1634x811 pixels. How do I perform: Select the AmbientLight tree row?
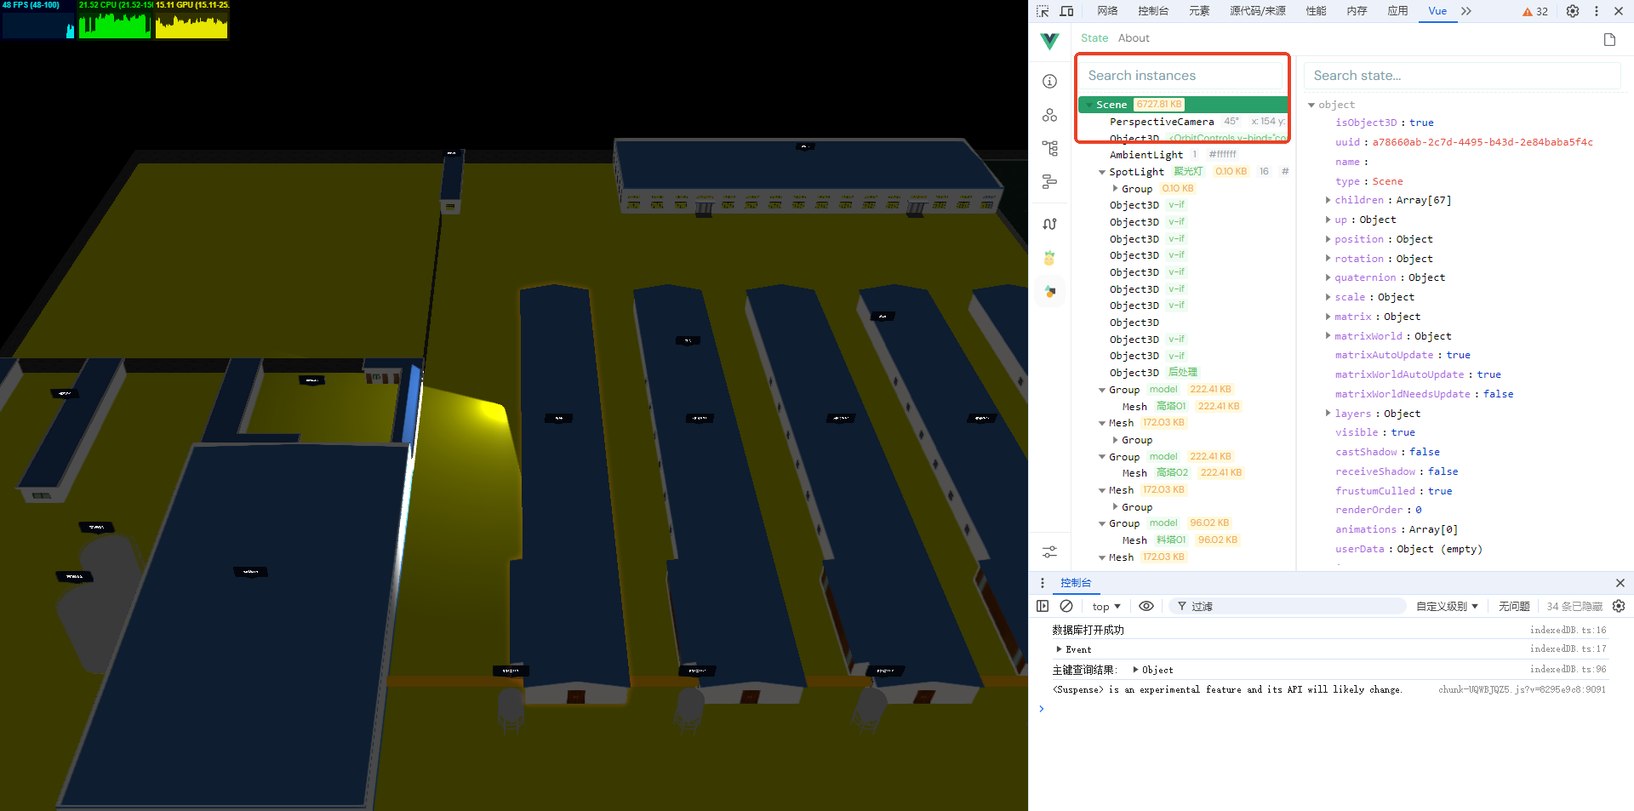click(x=1183, y=155)
